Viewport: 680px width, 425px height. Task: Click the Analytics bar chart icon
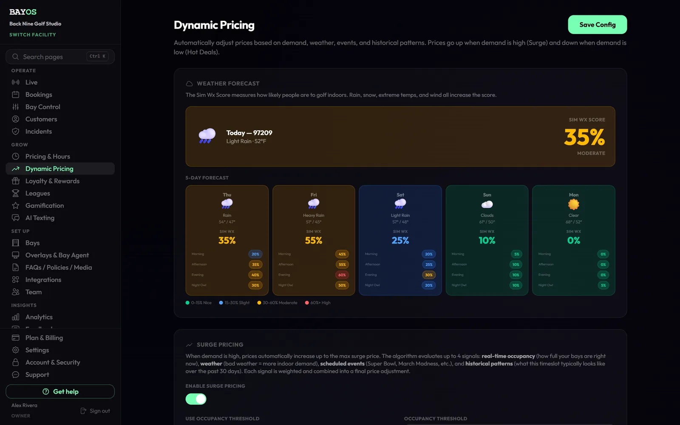(16, 317)
